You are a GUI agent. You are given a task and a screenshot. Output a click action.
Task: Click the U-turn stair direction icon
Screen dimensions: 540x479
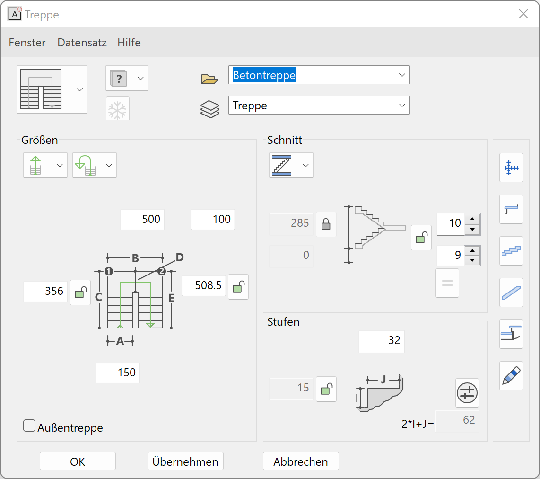[x=85, y=165]
